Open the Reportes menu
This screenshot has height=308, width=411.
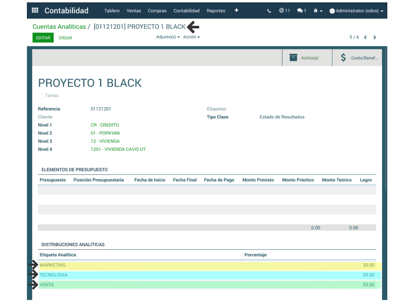tap(216, 11)
